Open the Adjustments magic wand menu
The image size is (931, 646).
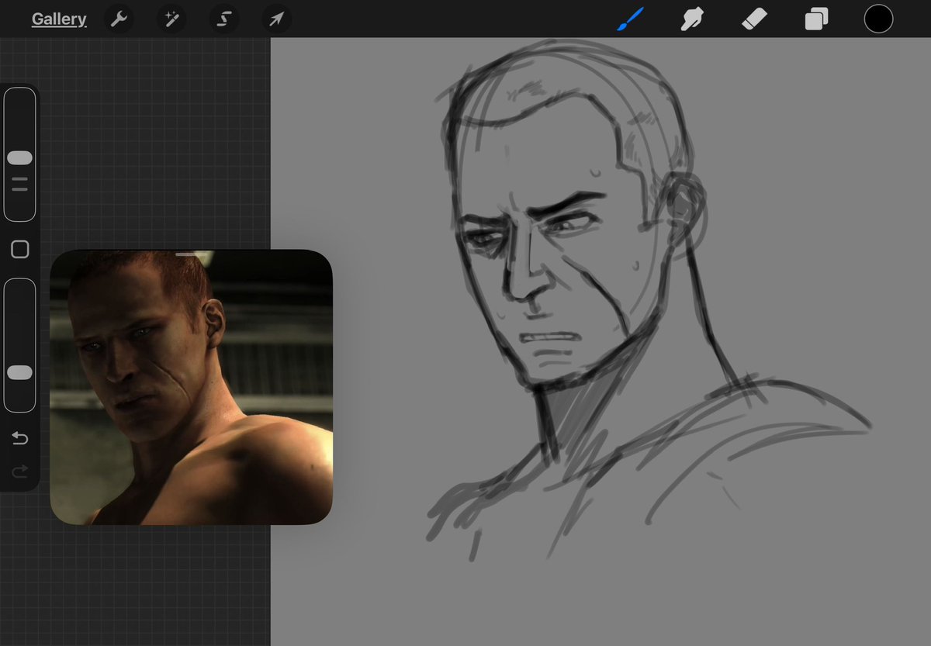point(171,19)
